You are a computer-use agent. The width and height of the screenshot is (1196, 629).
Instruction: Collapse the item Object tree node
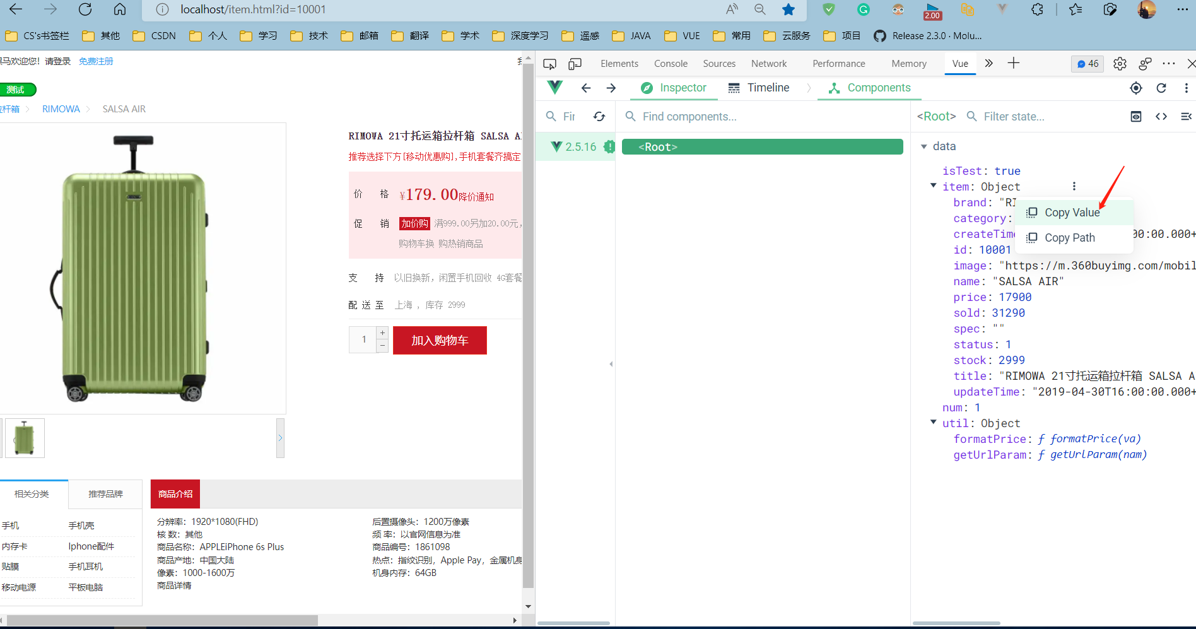click(934, 185)
